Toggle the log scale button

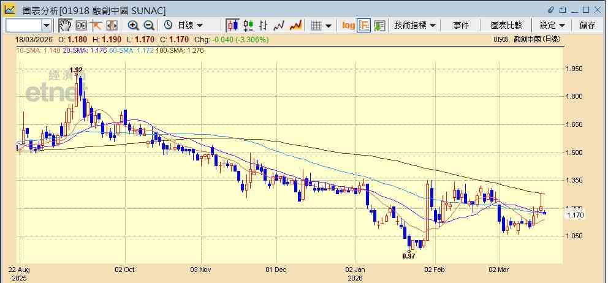[x=348, y=26]
